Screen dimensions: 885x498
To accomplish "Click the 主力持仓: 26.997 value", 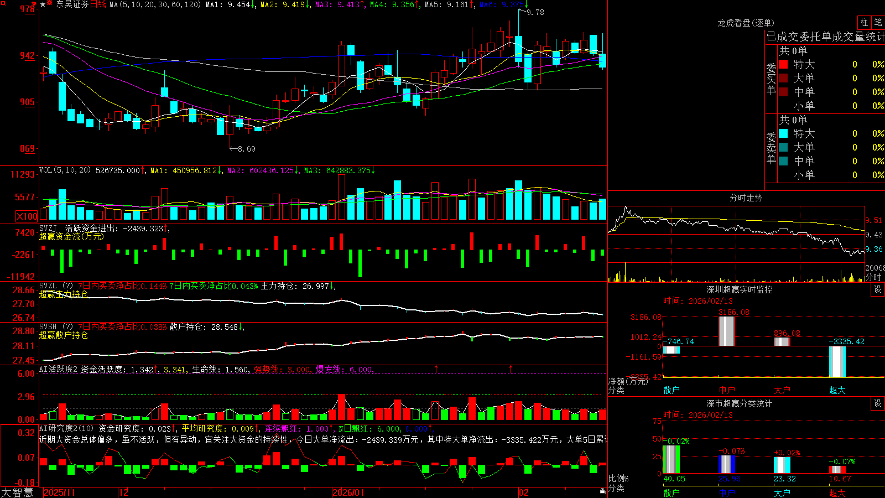I will 295,286.
